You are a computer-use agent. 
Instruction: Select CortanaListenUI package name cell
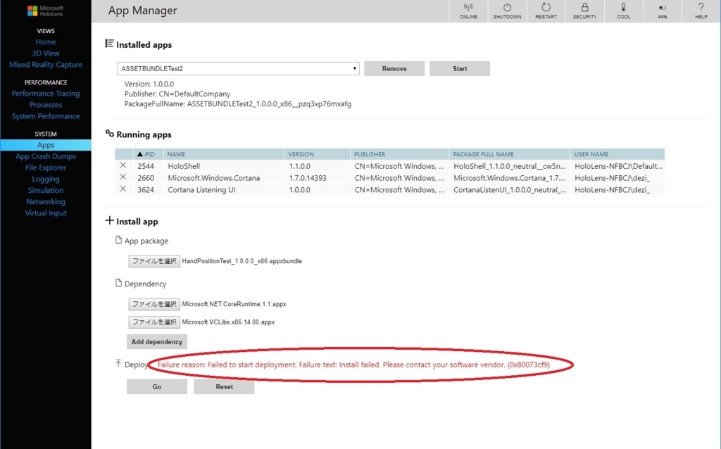point(510,190)
